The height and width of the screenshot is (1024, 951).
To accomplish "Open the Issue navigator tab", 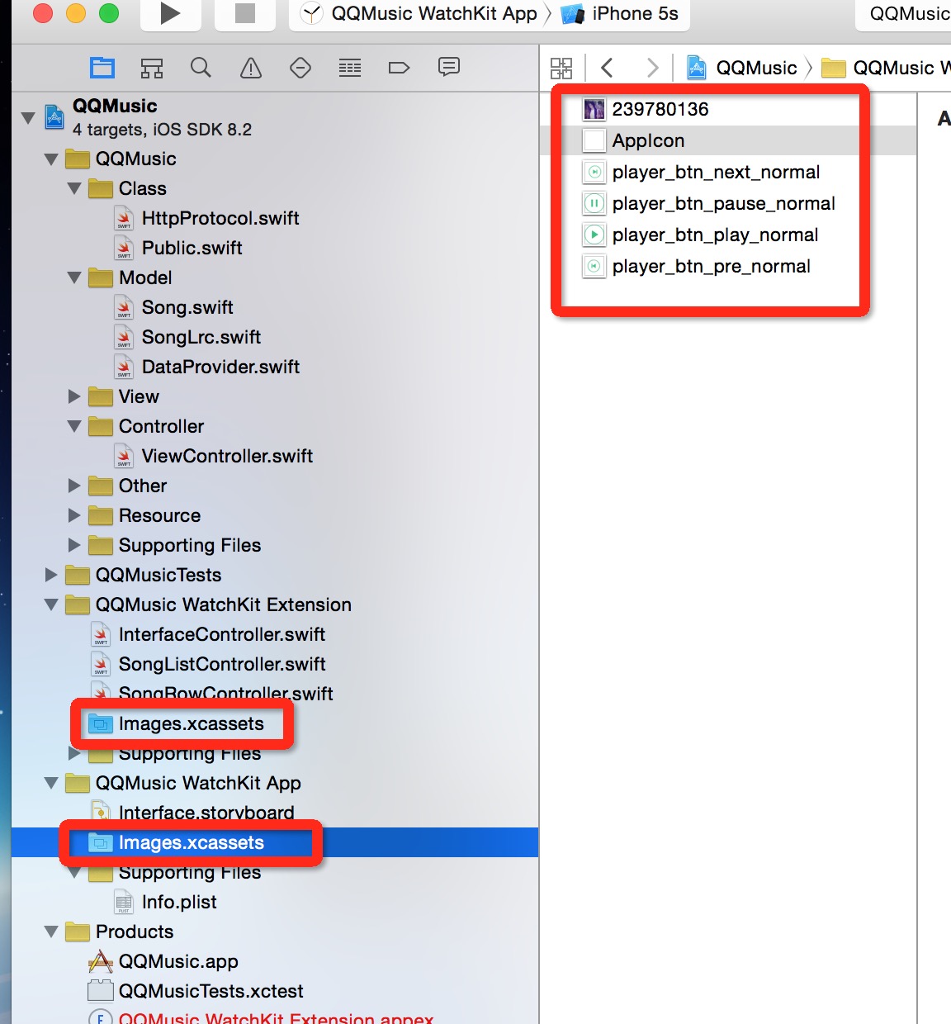I will pos(251,68).
